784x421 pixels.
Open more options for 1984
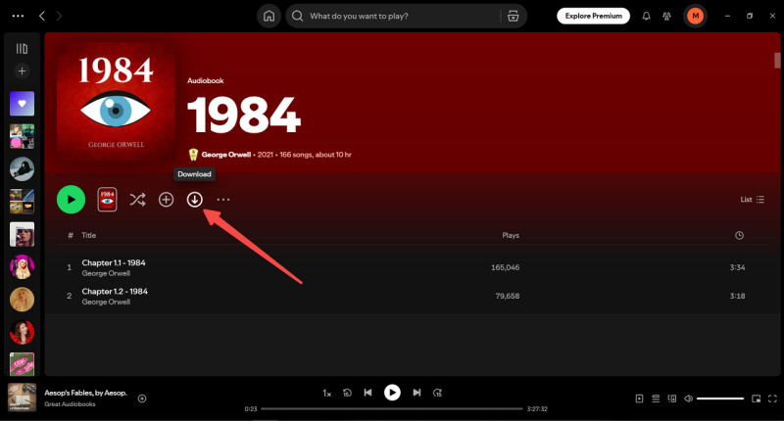(223, 200)
